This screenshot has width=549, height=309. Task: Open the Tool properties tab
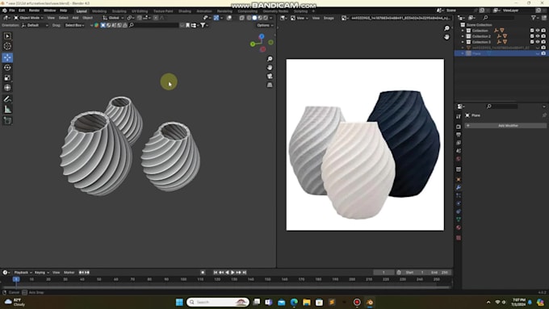coord(459,116)
